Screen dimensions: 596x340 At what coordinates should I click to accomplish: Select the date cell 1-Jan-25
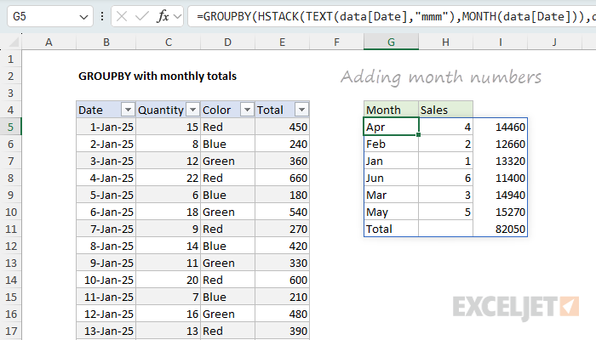pos(106,127)
